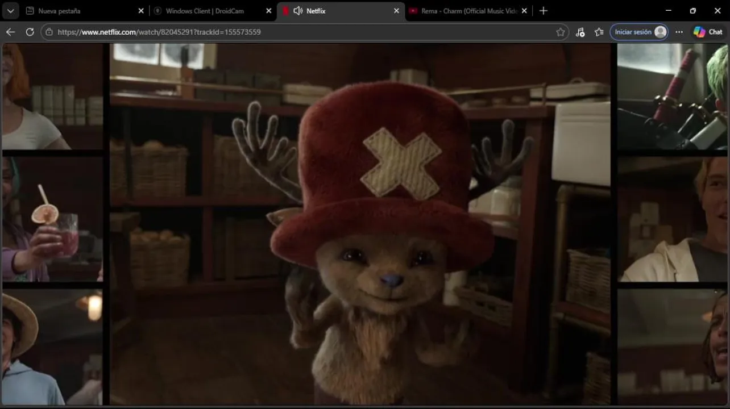
Task: Click the Iniciar sesión profile button
Action: click(640, 32)
